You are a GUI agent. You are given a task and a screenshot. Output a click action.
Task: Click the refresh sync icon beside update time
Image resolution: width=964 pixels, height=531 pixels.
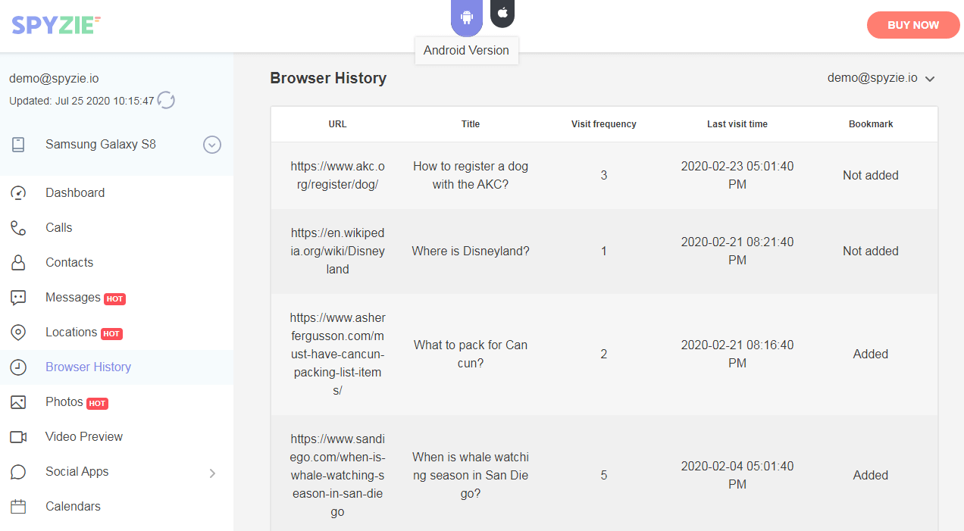166,100
